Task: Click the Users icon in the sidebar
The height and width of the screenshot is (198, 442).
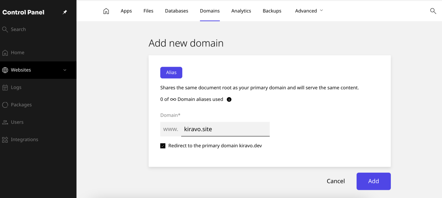Action: pyautogui.click(x=5, y=122)
